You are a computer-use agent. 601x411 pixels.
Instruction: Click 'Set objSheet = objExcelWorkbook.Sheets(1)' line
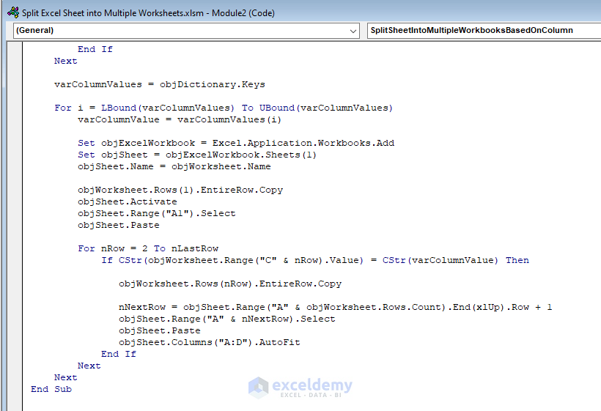click(x=197, y=155)
